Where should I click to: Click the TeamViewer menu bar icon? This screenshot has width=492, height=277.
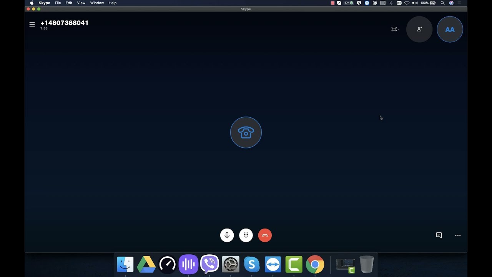pos(367,3)
